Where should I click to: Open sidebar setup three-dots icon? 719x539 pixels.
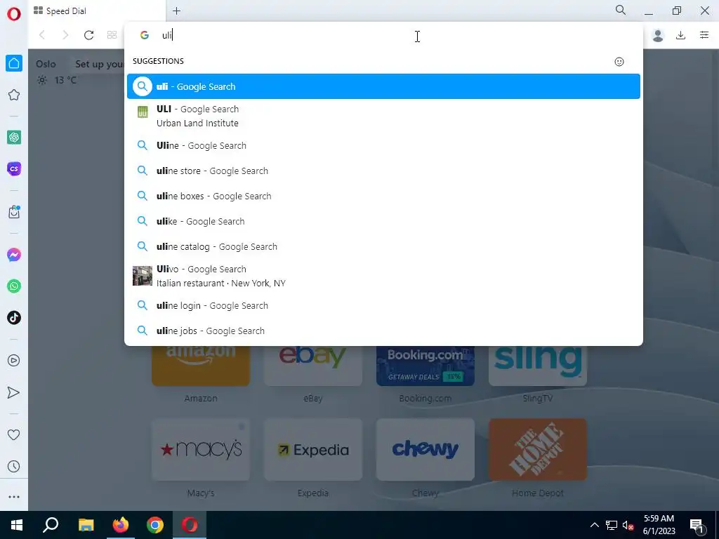14,497
